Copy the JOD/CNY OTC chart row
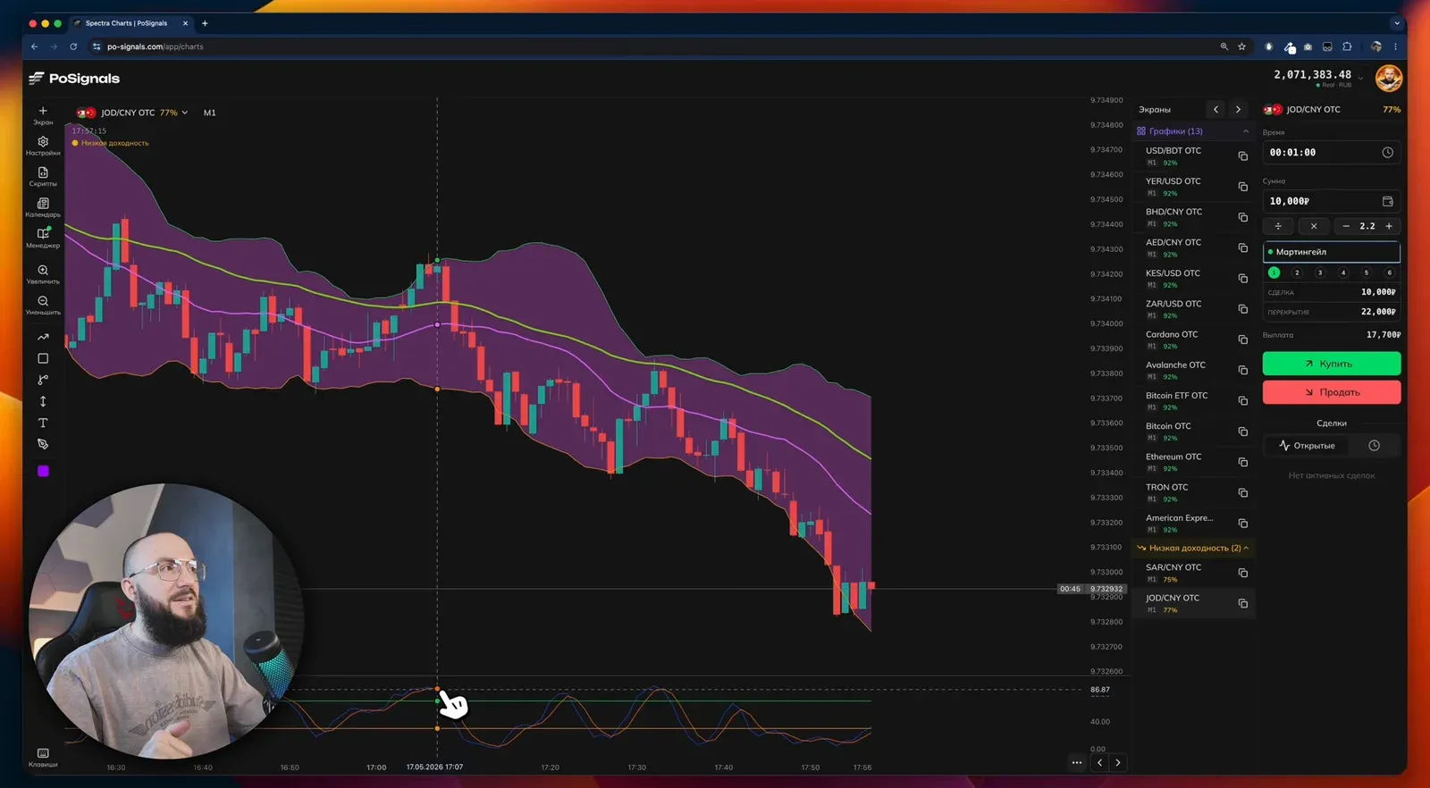1430x788 pixels. click(1242, 604)
